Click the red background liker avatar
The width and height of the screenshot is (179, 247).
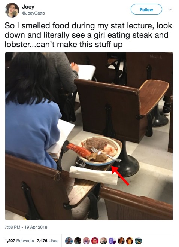pos(95,241)
